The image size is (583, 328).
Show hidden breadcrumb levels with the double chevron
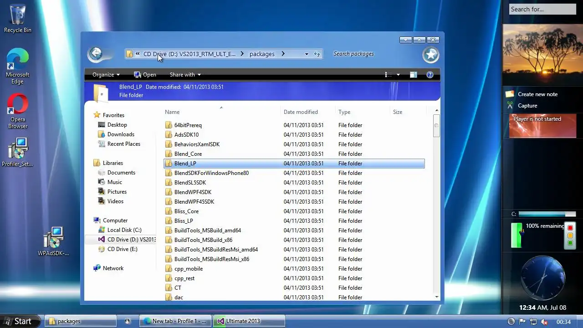(138, 54)
